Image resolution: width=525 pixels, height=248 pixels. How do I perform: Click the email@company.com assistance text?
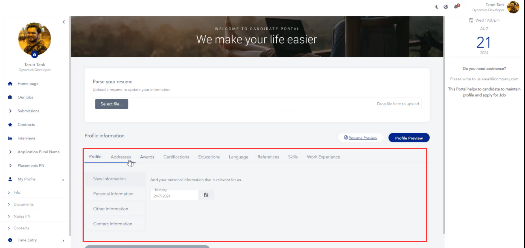(x=500, y=79)
